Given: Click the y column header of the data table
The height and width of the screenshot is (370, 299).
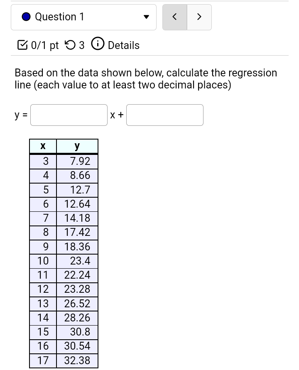Looking at the screenshot, I should pyautogui.click(x=77, y=146).
